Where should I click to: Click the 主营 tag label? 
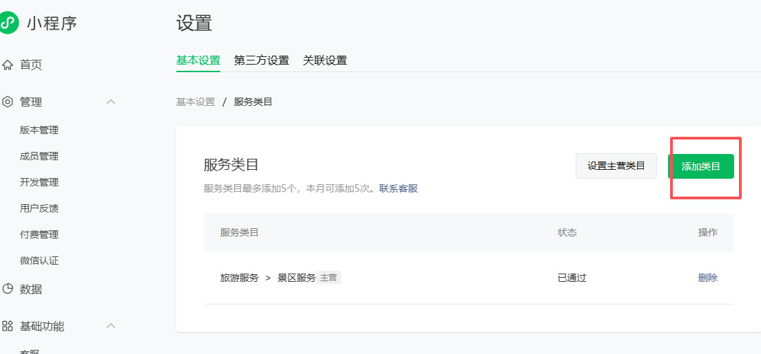click(329, 278)
